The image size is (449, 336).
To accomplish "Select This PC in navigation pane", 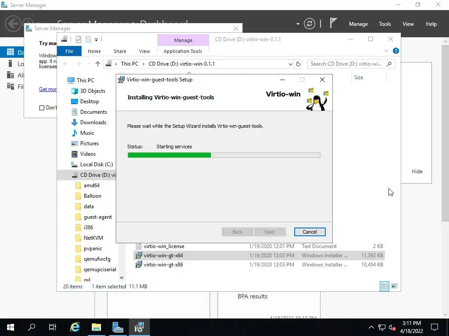I will coord(86,80).
